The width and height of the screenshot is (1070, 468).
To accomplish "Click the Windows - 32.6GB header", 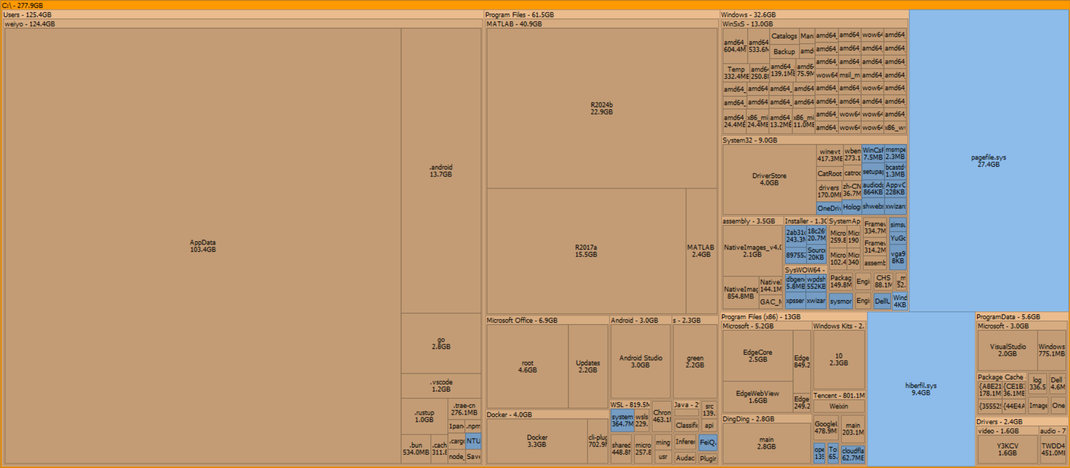I will (814, 15).
